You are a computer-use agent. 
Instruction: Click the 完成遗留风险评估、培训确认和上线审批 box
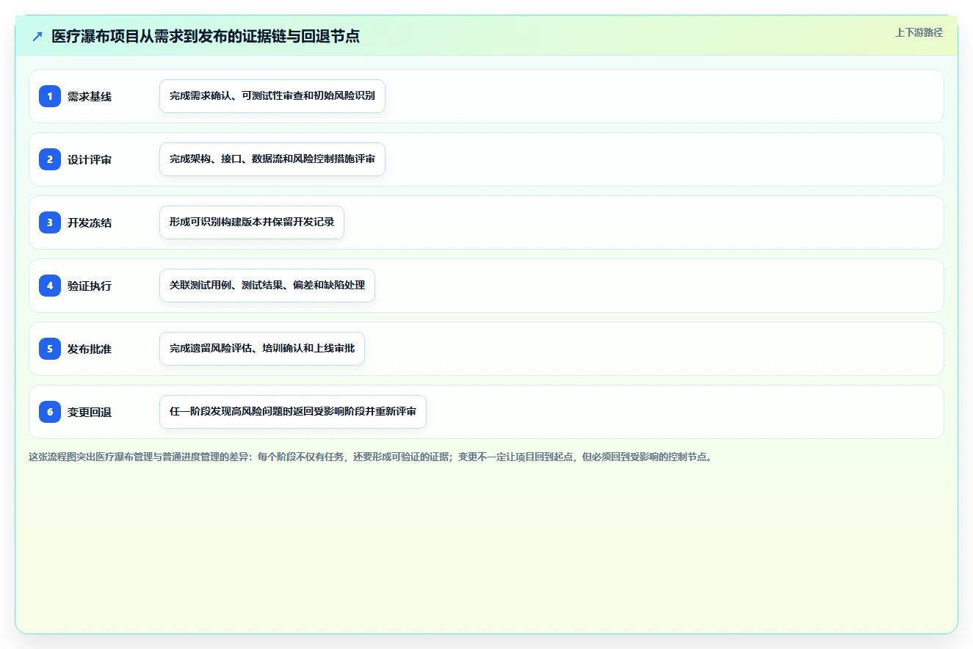[x=262, y=349]
